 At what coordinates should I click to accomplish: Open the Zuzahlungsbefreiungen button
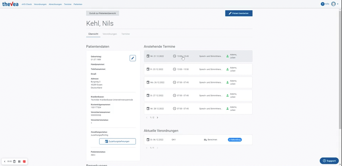click(117, 141)
